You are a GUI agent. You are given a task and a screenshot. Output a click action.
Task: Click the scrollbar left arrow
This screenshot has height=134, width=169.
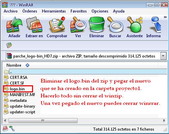5,120
